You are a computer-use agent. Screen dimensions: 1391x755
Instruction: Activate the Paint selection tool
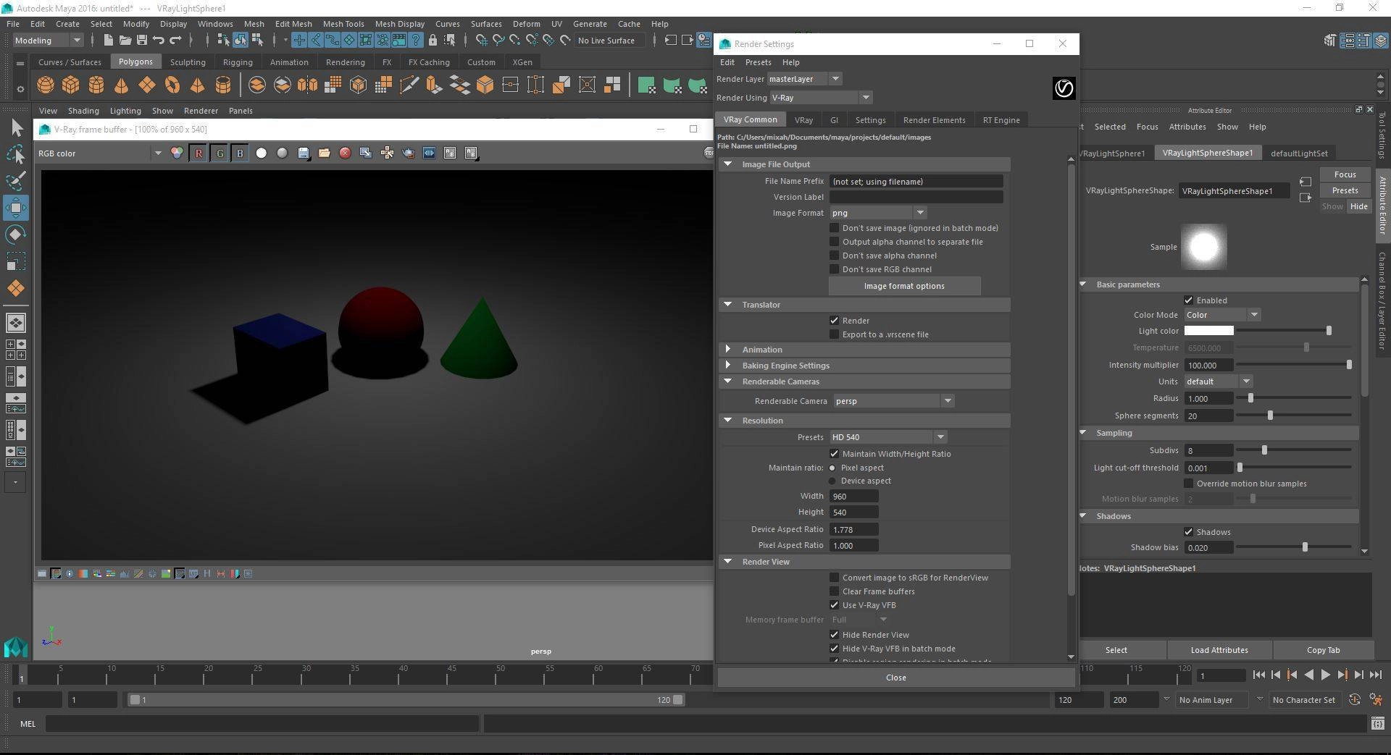(x=16, y=181)
